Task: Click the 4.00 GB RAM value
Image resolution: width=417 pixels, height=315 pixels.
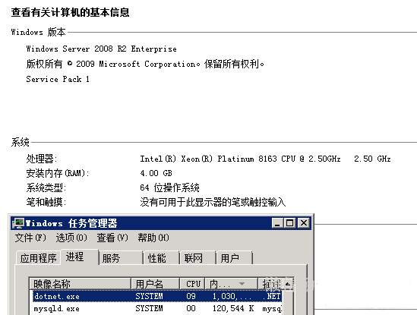Action: [x=156, y=173]
